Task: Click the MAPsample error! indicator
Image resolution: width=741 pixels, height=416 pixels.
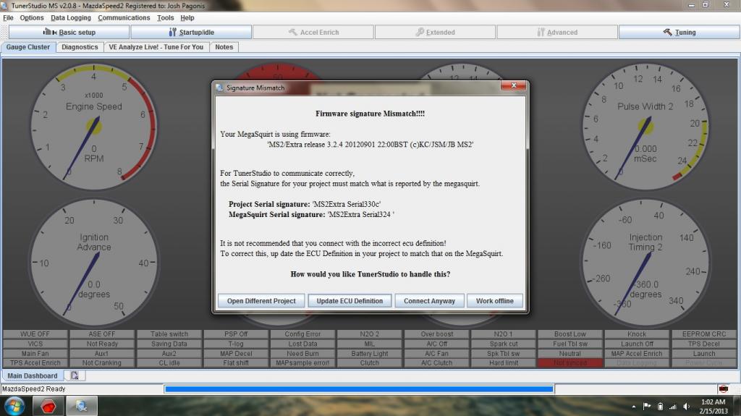Action: coord(302,363)
